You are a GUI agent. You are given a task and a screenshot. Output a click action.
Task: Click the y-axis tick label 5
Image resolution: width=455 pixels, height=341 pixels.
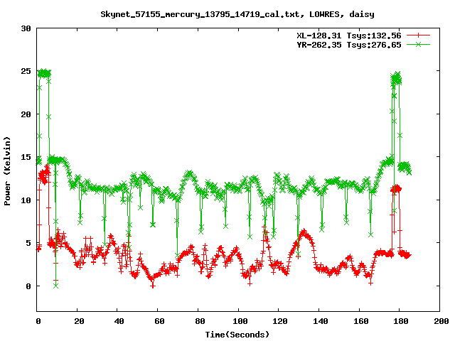(28, 243)
